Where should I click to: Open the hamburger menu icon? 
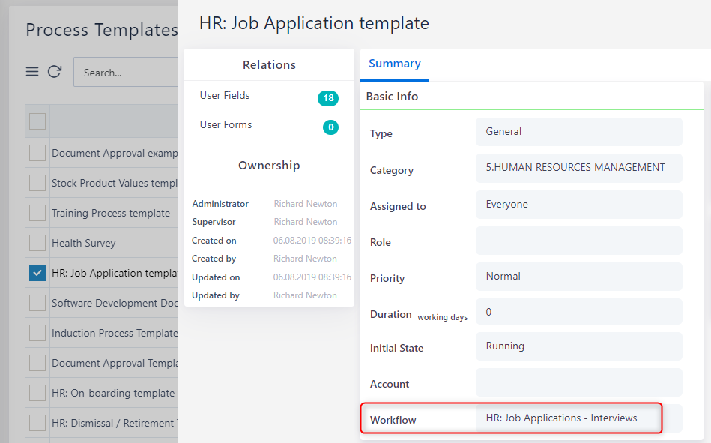coord(32,72)
